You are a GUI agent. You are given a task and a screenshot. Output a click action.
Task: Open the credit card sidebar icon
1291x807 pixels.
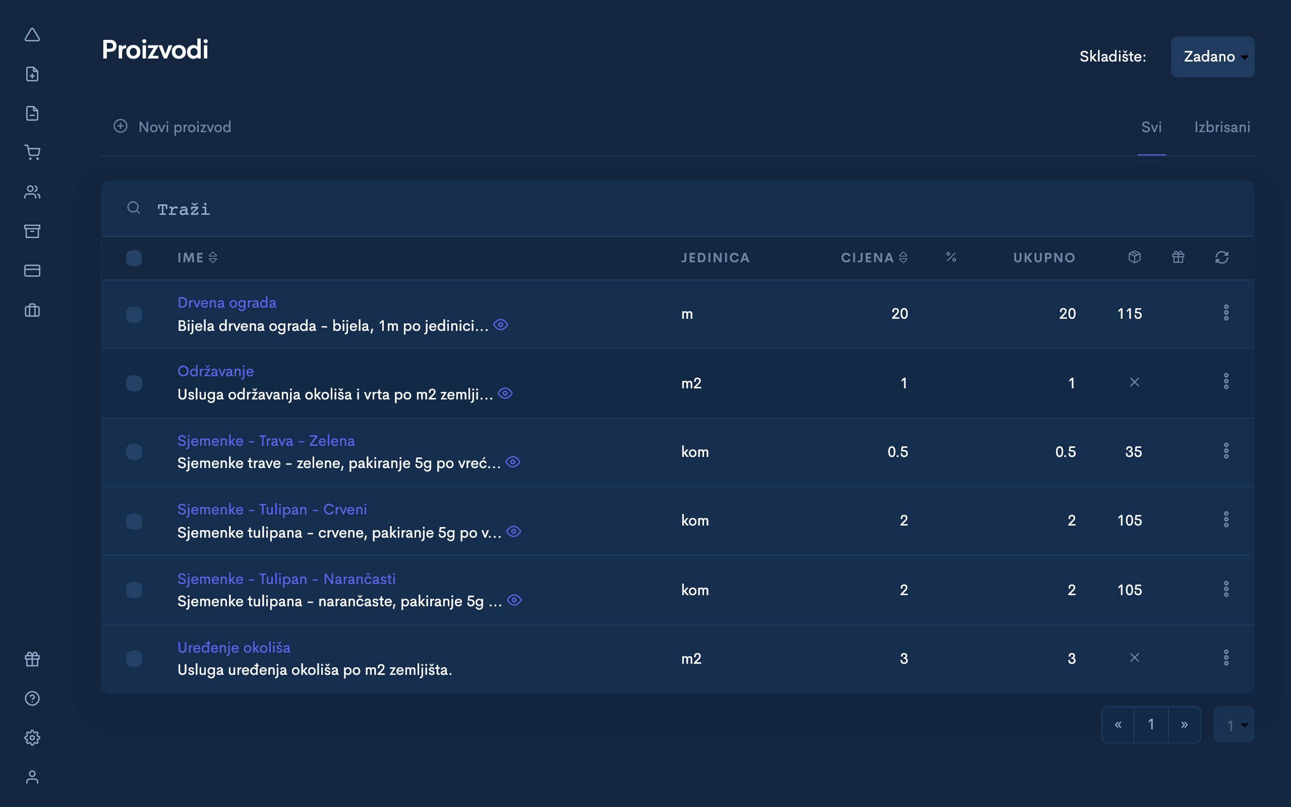[x=33, y=271]
